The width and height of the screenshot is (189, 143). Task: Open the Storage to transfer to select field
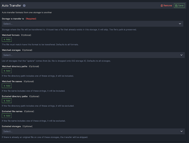[x=93, y=24]
